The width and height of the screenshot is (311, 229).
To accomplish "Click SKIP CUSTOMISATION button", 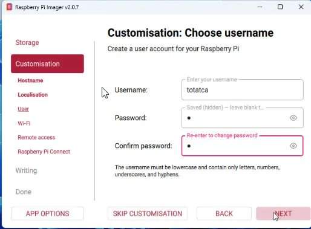I will point(148,213).
